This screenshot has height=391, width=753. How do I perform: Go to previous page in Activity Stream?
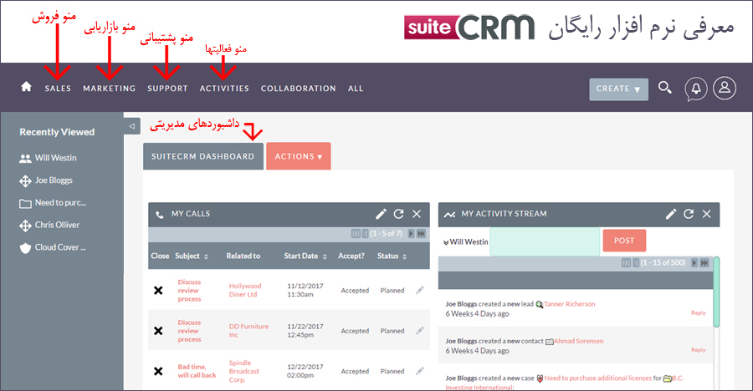[x=636, y=263]
